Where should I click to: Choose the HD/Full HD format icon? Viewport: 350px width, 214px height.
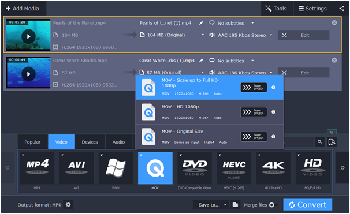[312, 168]
